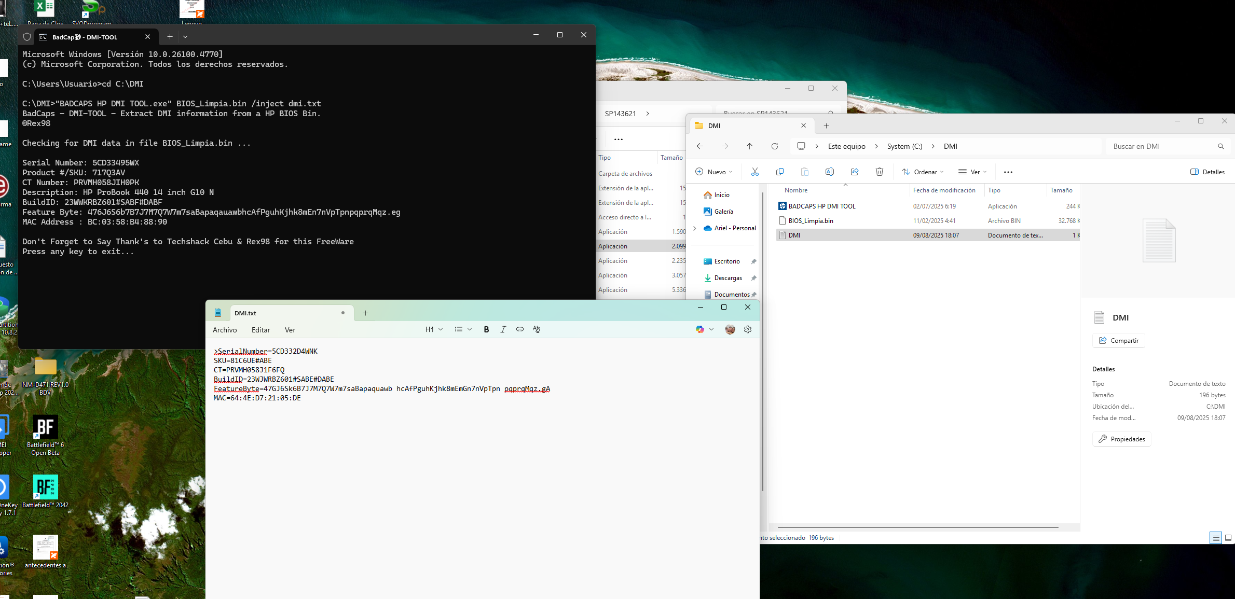Click the Bold formatting icon in Notepad
The width and height of the screenshot is (1235, 599).
click(x=486, y=329)
